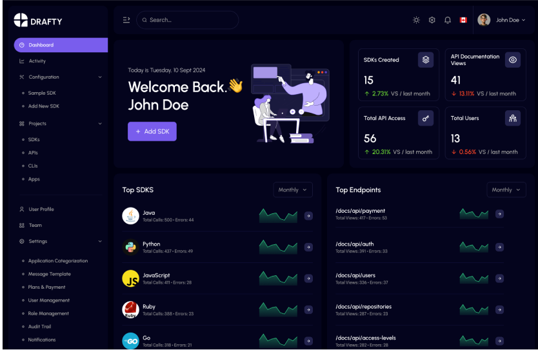Screen dimensions: 538x350
Task: Click the Total Users people icon
Action: tap(512, 118)
